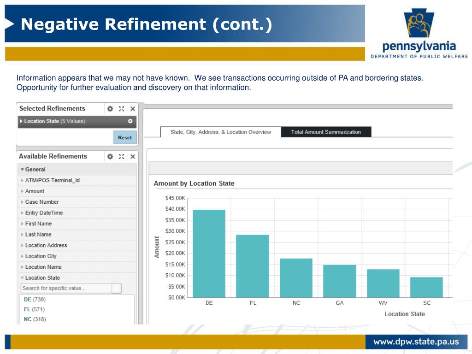Click the search field submit button
This screenshot has height=354, width=472.
tap(117, 288)
